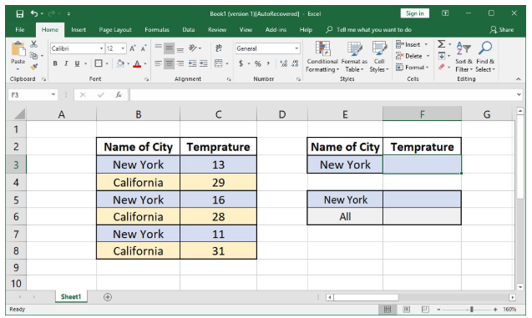This screenshot has height=318, width=532.
Task: Switch to the Page Layout tab
Action: coord(115,30)
